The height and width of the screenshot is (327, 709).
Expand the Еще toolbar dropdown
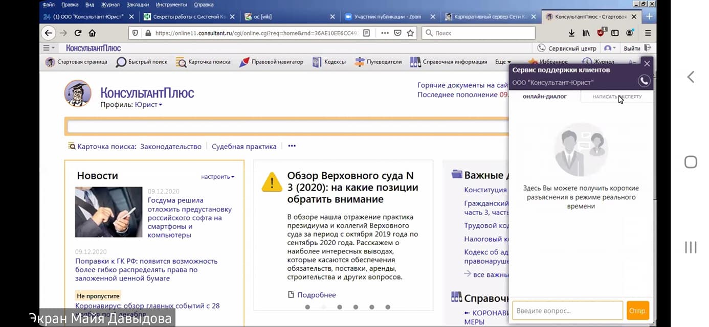[x=503, y=62]
